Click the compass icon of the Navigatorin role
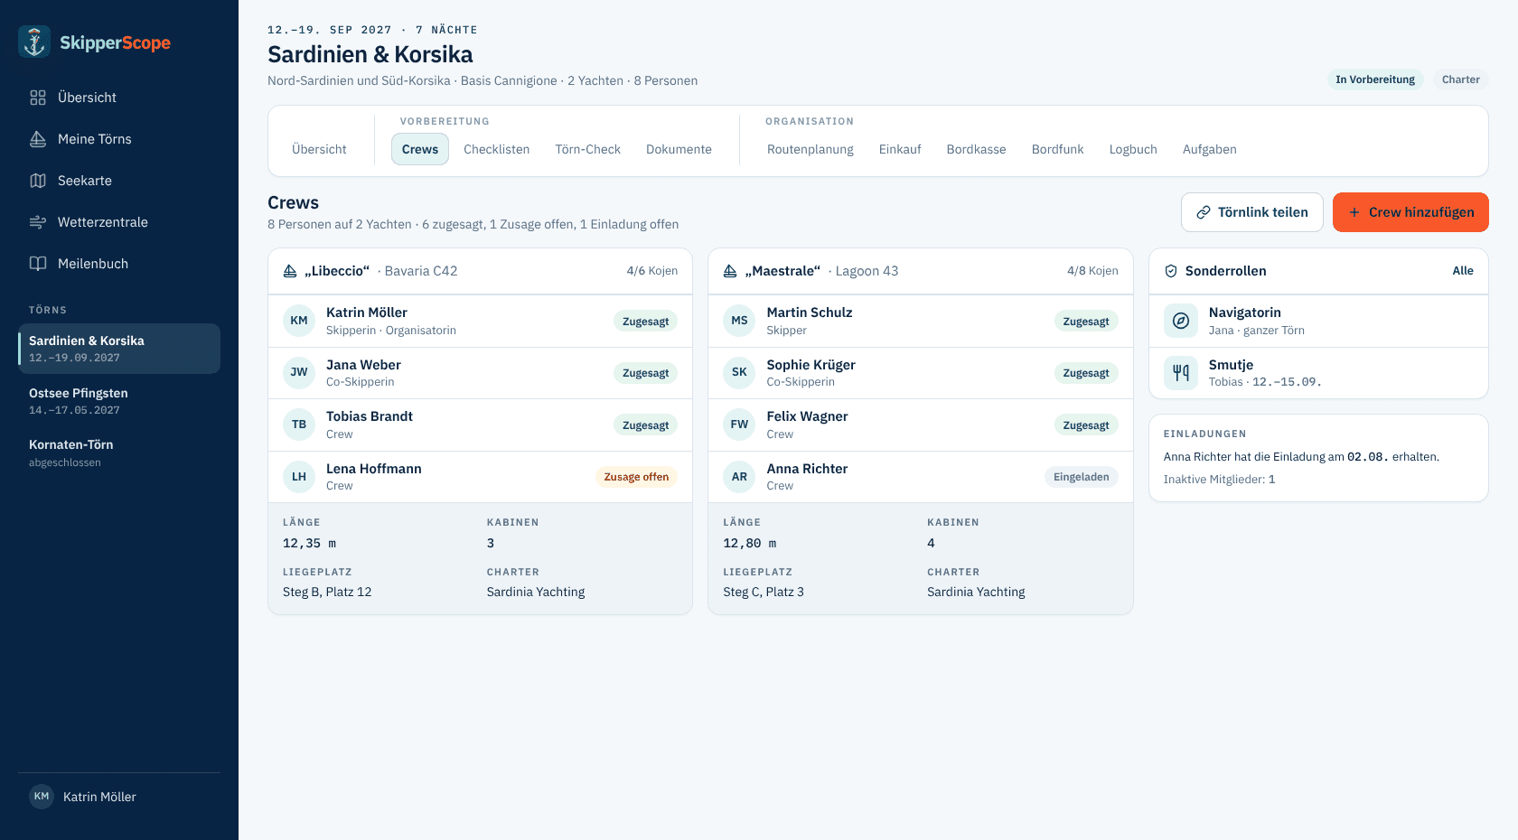 pos(1181,321)
